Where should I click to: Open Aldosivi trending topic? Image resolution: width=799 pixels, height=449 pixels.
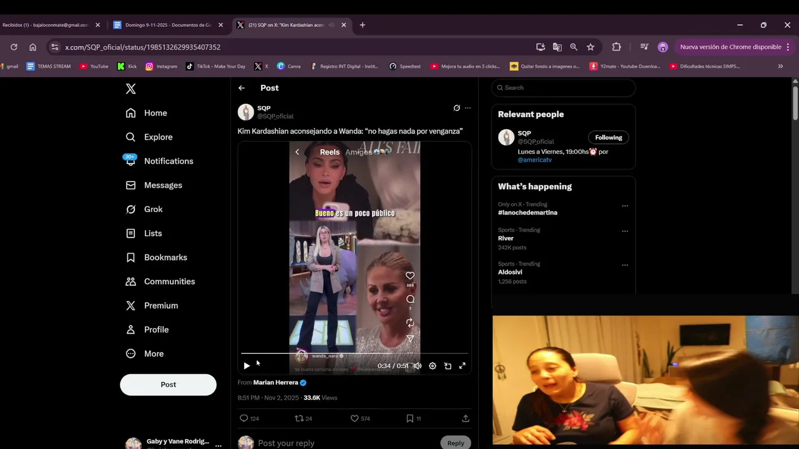[x=510, y=272]
